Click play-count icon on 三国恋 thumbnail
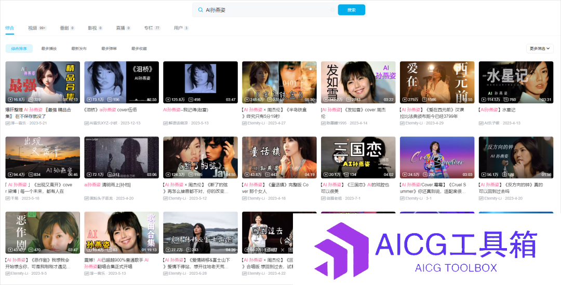Viewport: 561px width, 285px height. [x=326, y=174]
